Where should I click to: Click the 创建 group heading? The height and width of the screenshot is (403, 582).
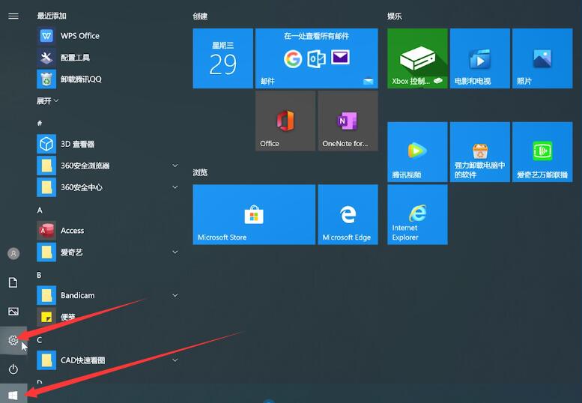(200, 16)
